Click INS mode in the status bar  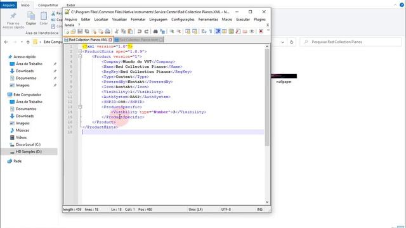(x=259, y=210)
